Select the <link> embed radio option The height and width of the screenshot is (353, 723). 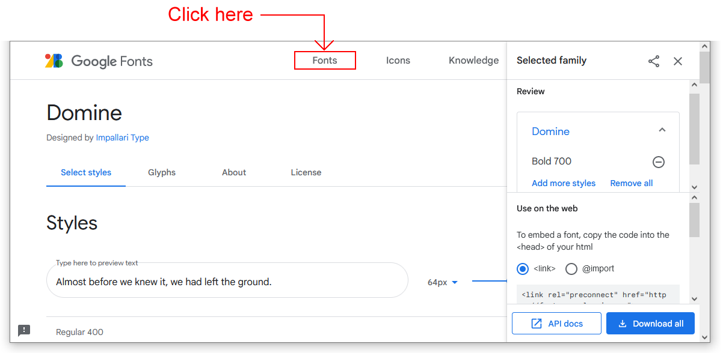tap(523, 269)
